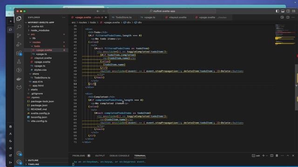Open package.json in the explorer
The height and width of the screenshot is (167, 298).
click(x=39, y=105)
